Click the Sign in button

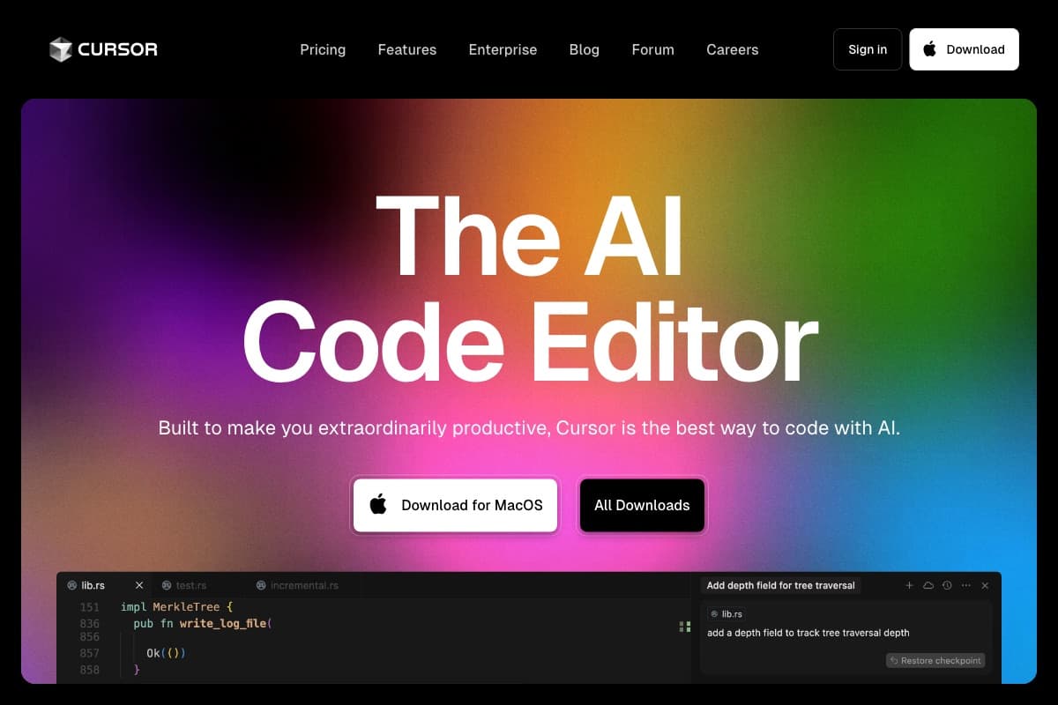tap(868, 49)
